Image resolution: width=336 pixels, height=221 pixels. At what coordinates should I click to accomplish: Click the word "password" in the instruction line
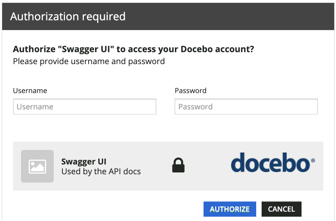[147, 62]
